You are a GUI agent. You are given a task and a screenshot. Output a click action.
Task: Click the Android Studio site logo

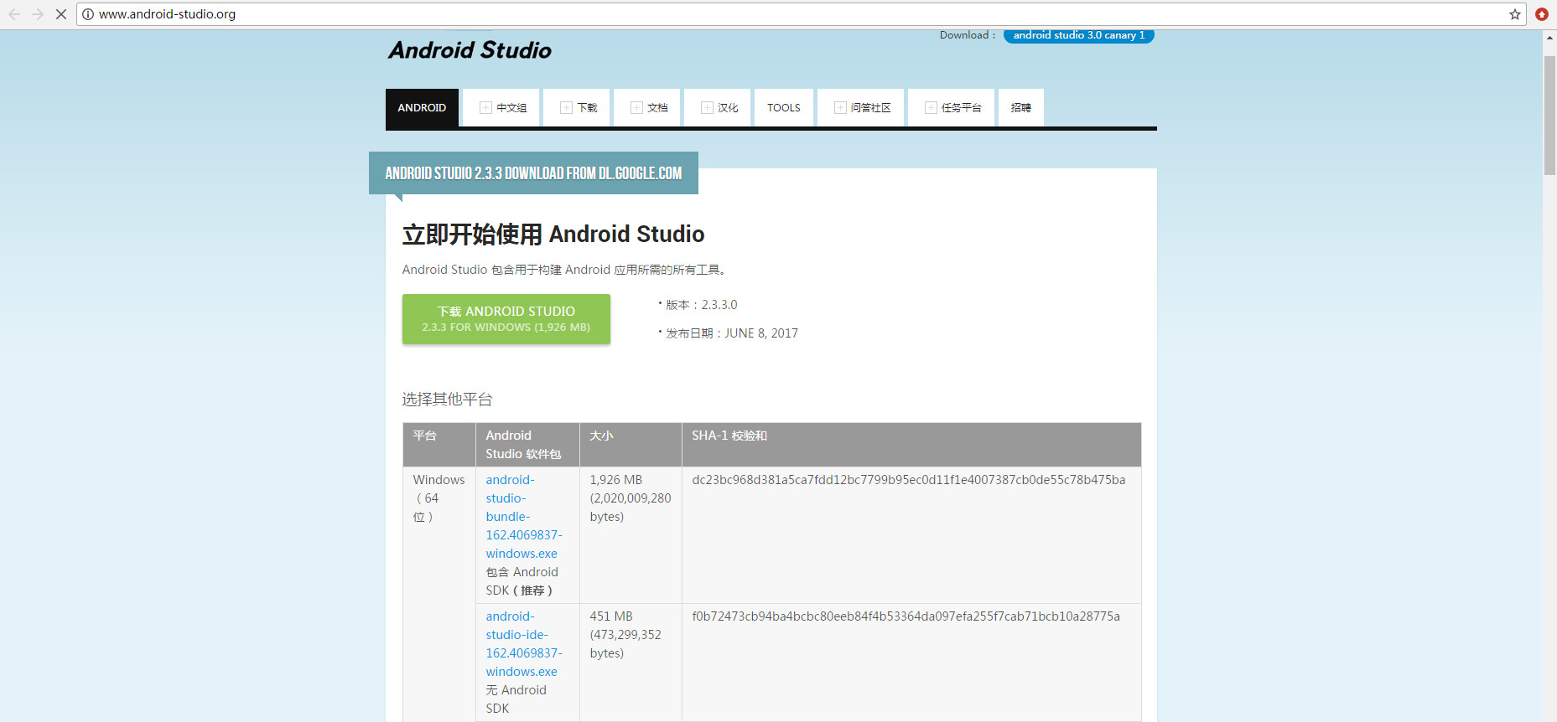click(470, 50)
